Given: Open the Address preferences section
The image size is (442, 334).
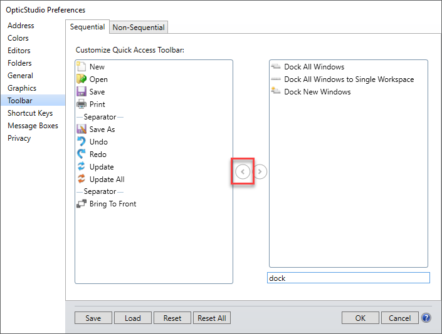Looking at the screenshot, I should pyautogui.click(x=21, y=26).
